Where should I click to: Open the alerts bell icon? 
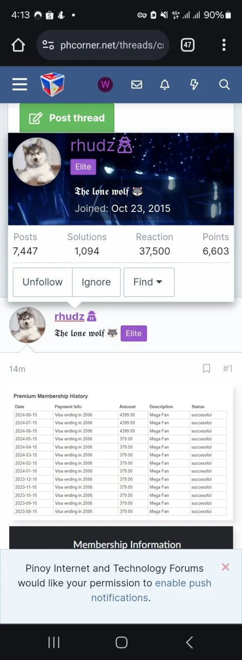[x=165, y=85]
